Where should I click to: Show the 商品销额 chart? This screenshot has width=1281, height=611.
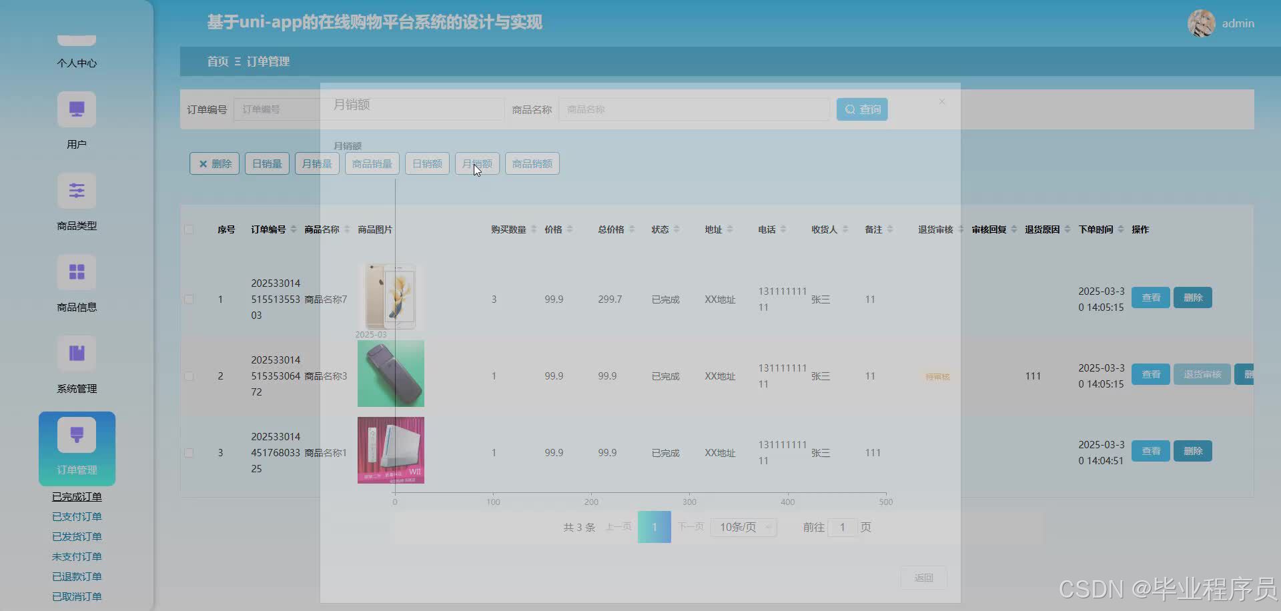532,163
